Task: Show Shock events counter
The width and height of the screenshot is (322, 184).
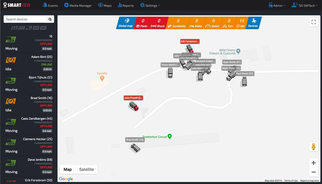Action: pos(158,23)
